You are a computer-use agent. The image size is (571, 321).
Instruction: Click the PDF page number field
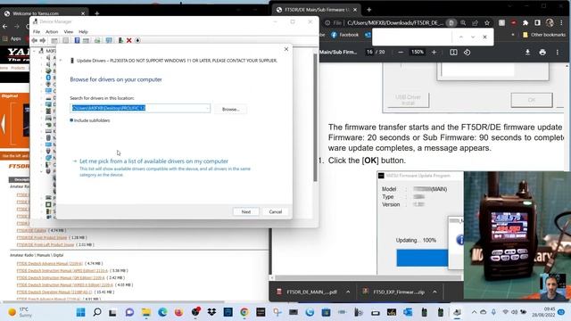pyautogui.click(x=369, y=52)
